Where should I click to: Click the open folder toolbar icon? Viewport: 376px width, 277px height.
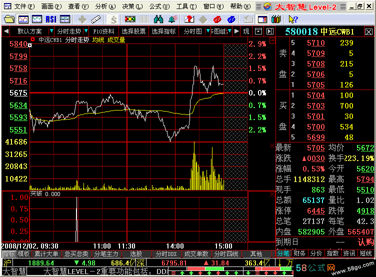coord(9,19)
